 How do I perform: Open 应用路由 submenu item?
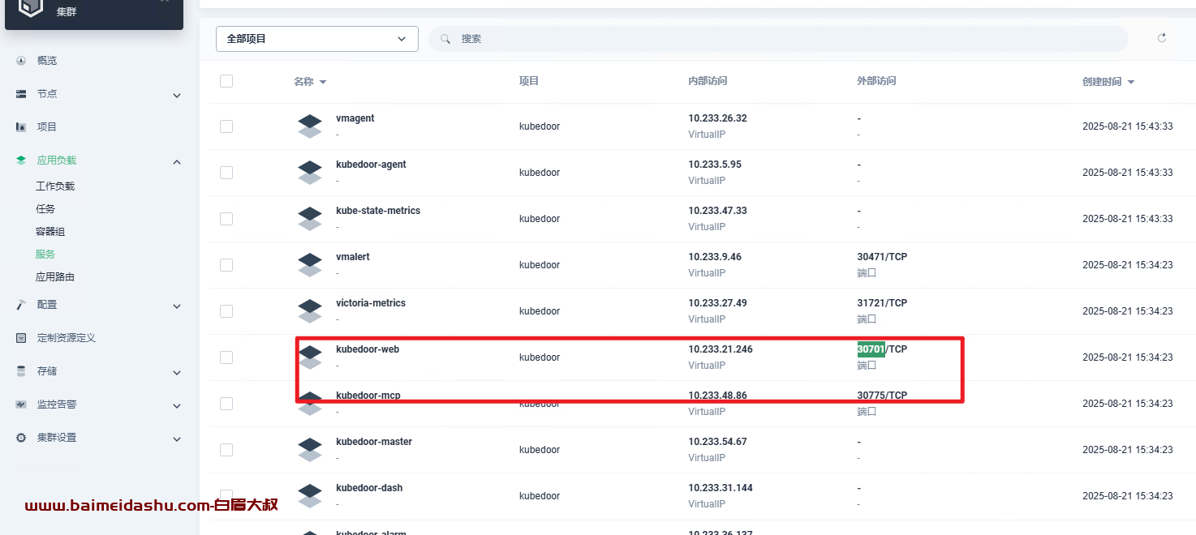tap(55, 277)
